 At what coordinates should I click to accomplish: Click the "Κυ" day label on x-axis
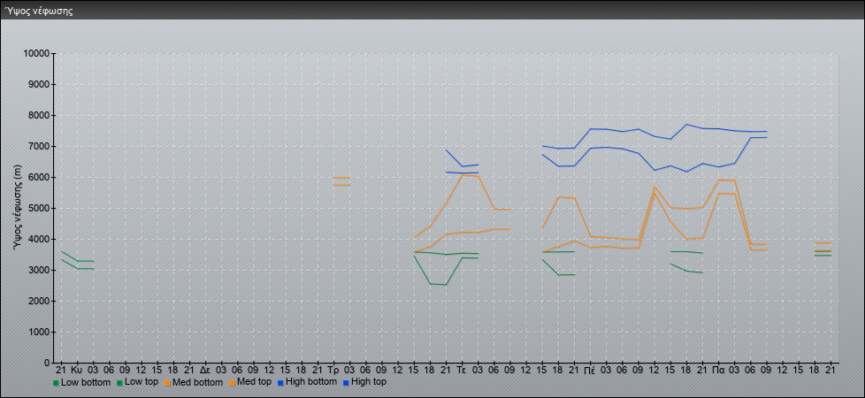[x=77, y=370]
